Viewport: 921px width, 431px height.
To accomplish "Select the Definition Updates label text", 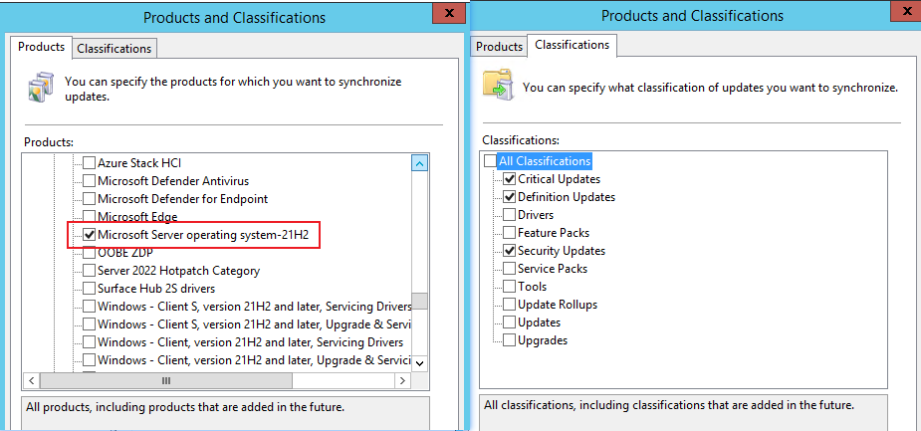I will click(567, 197).
